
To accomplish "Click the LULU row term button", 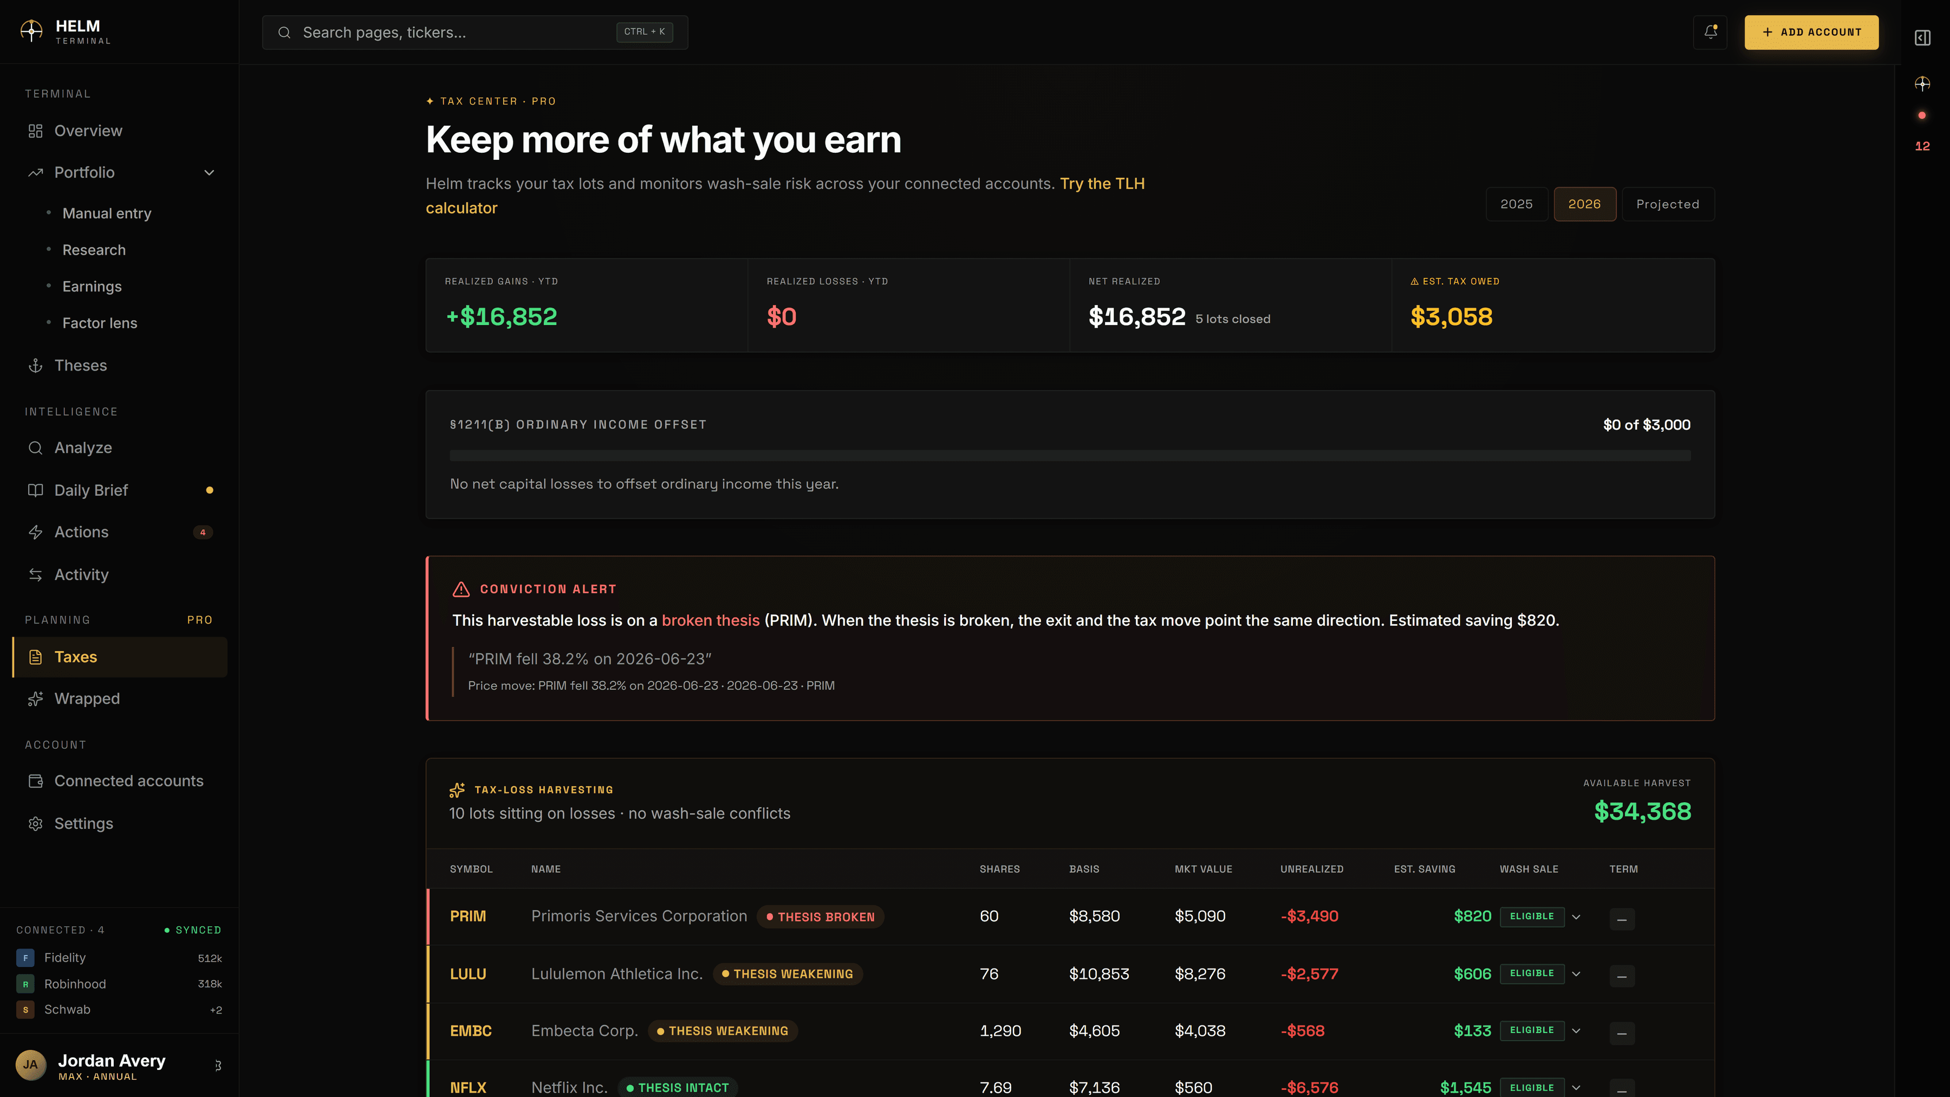I will [x=1621, y=976].
